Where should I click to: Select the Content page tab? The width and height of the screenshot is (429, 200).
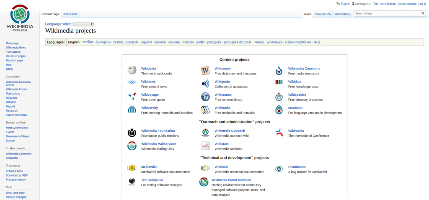pos(50,14)
